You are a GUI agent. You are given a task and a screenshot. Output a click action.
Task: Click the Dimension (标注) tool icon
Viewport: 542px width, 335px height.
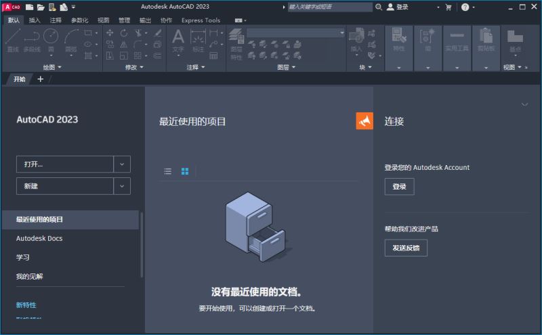pyautogui.click(x=198, y=41)
